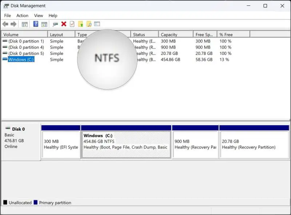Open the Action menu

tap(22, 16)
